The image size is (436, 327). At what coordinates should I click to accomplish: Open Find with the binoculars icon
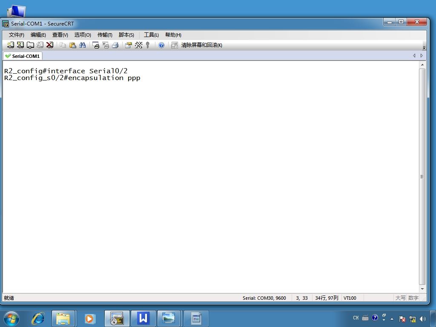click(x=82, y=45)
